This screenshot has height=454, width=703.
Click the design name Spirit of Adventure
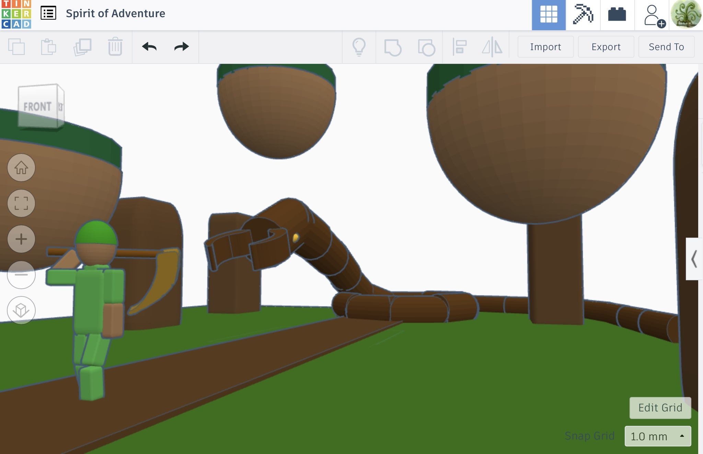tap(115, 13)
